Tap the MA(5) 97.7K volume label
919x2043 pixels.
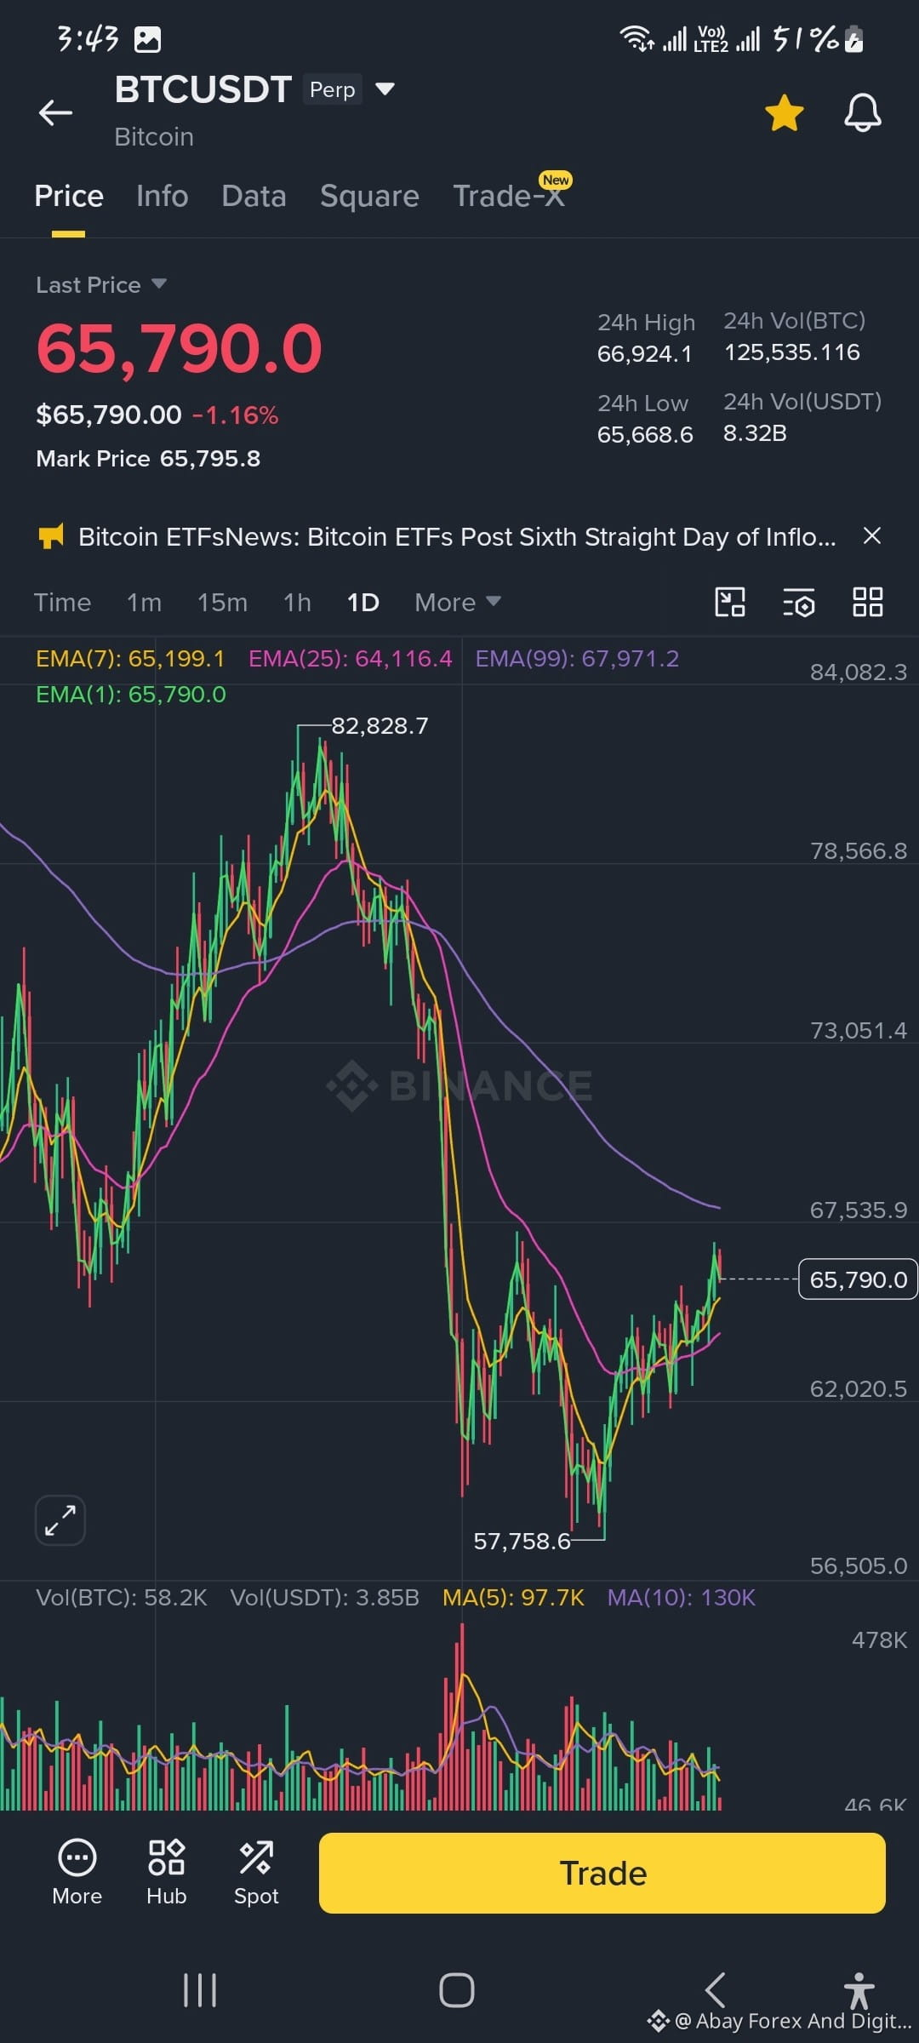(513, 1597)
